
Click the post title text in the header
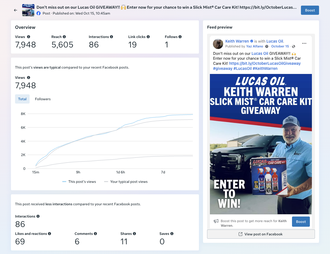pos(167,7)
